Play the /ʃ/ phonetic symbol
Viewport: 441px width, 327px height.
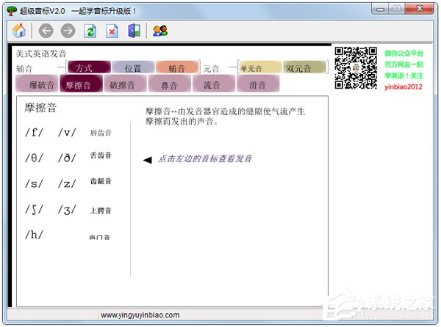(x=34, y=209)
